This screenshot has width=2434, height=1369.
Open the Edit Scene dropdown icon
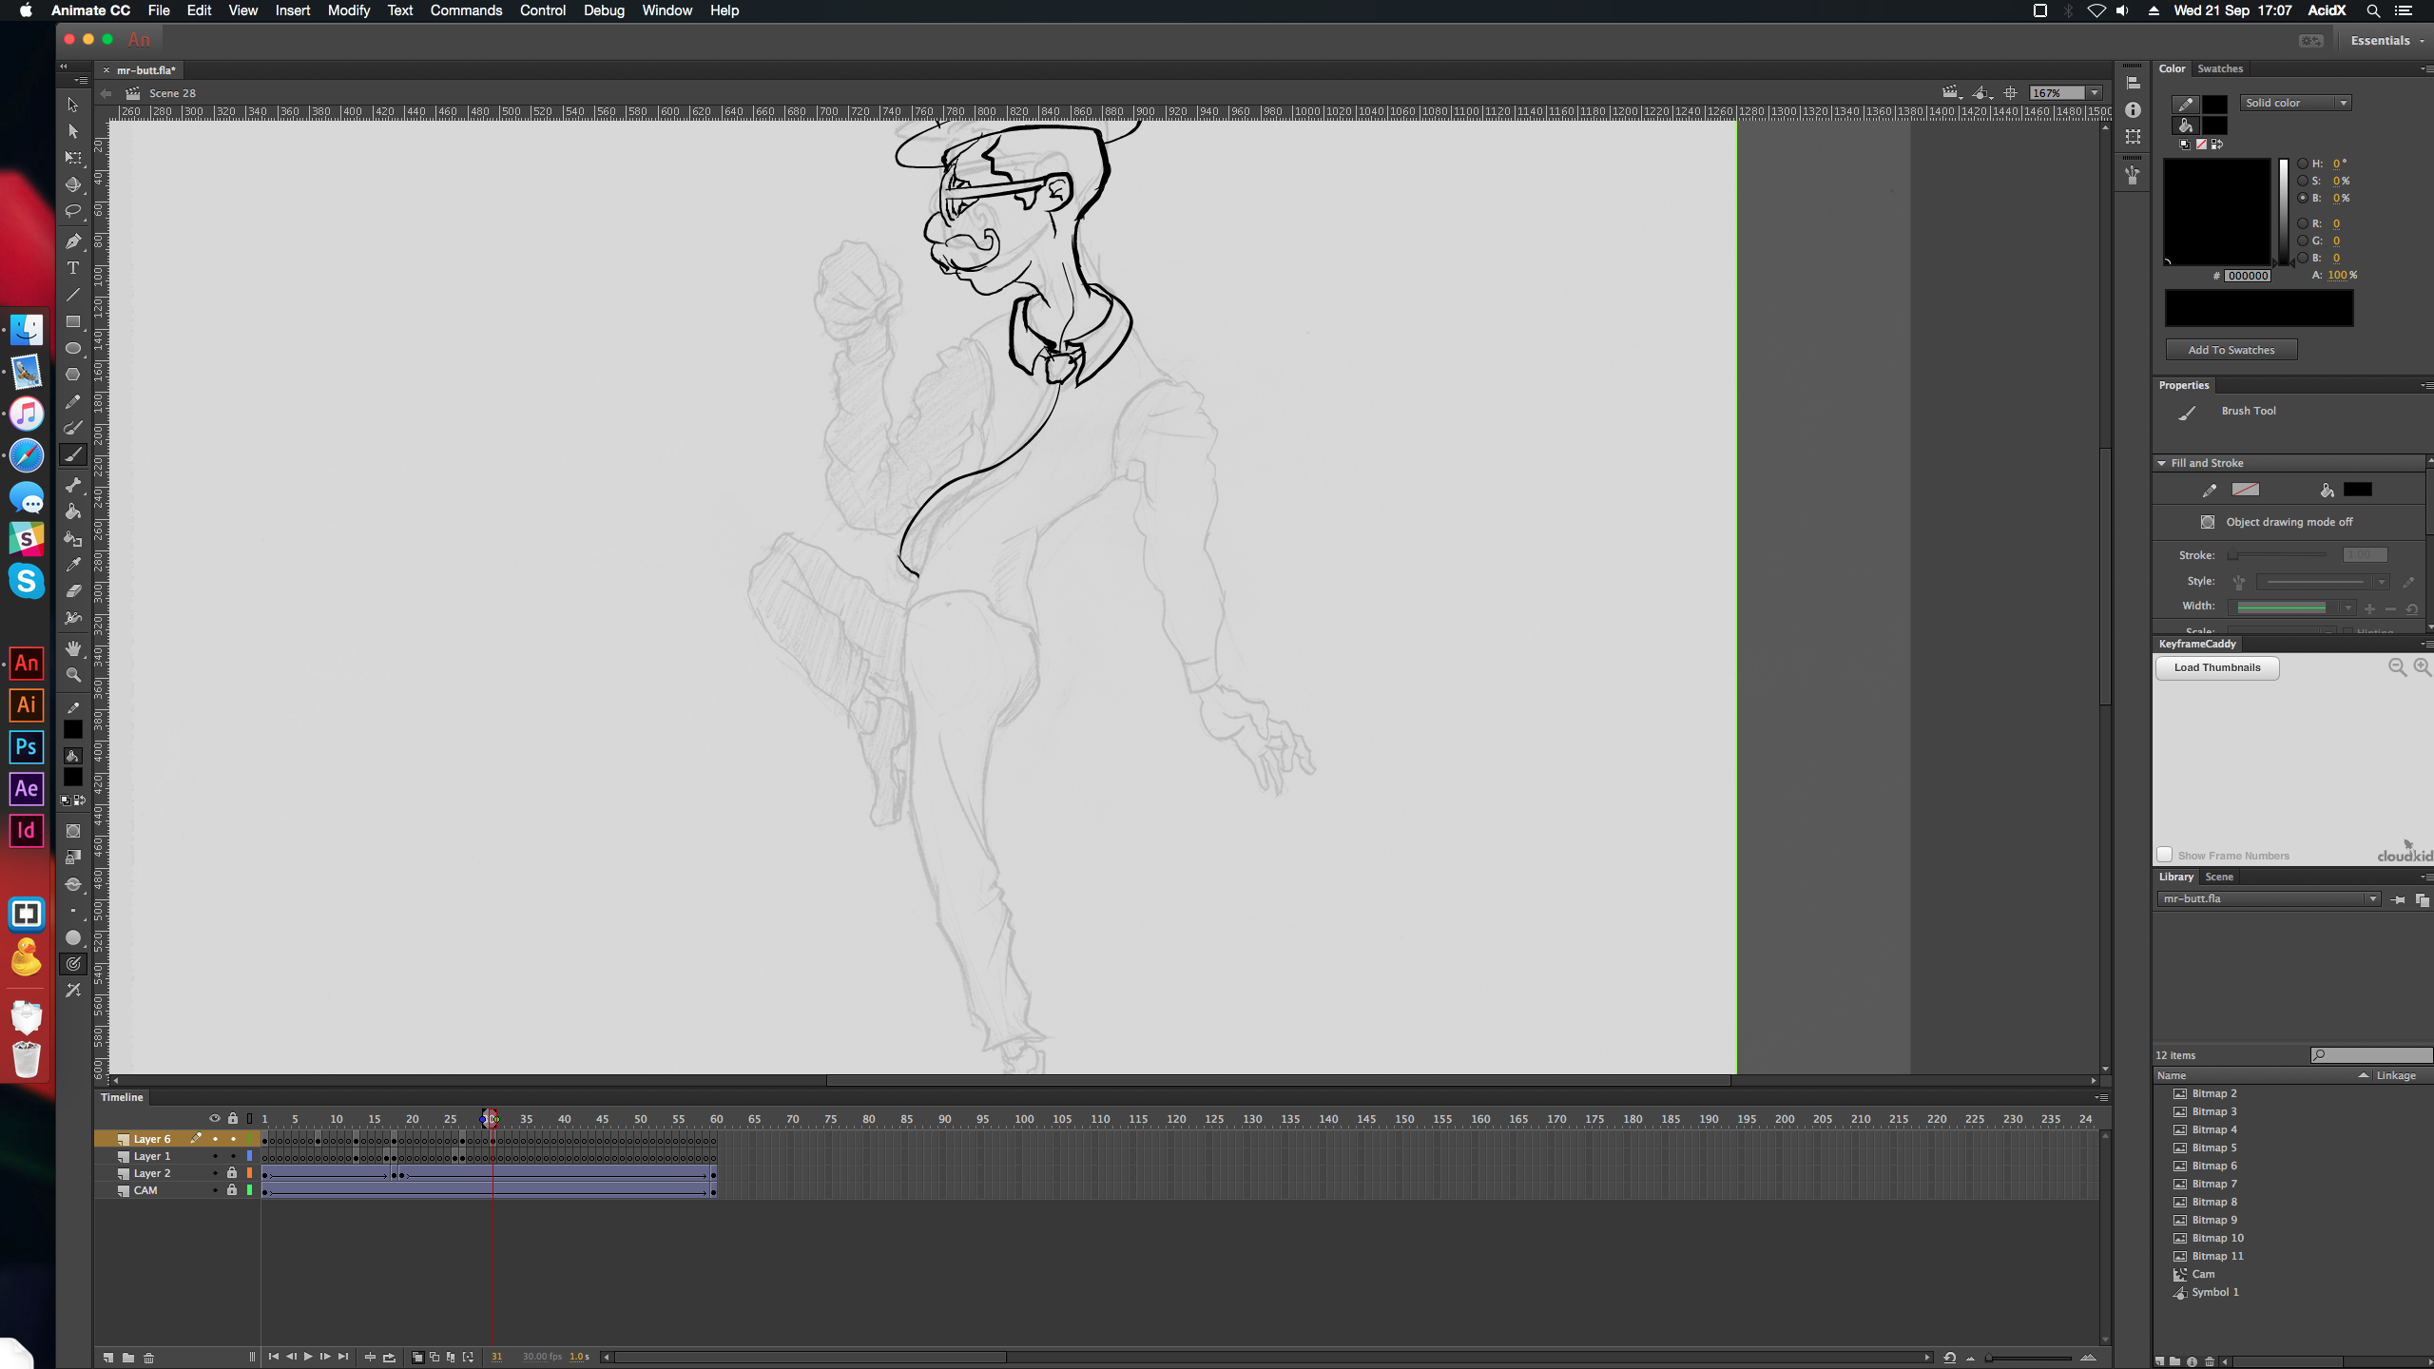[1951, 93]
